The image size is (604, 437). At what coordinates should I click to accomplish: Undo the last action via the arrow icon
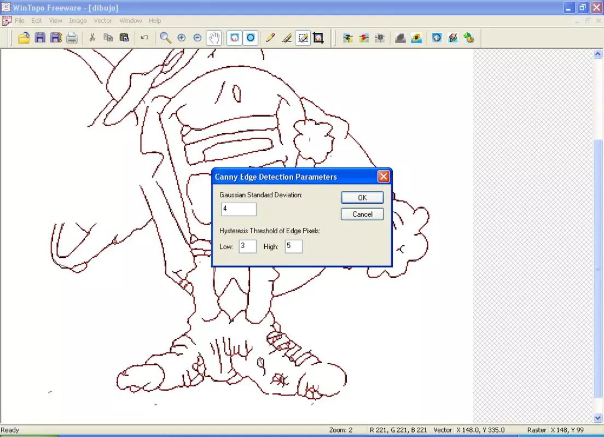144,37
